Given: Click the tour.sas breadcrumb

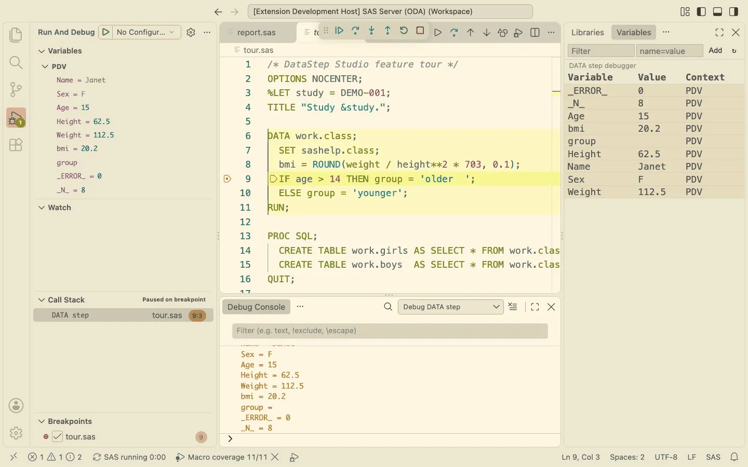Looking at the screenshot, I should point(258,50).
